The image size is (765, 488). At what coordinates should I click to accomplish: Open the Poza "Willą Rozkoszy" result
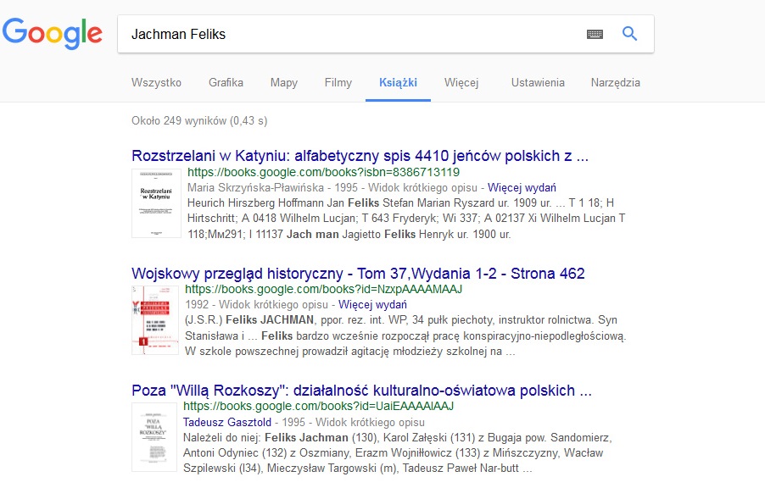tap(361, 391)
